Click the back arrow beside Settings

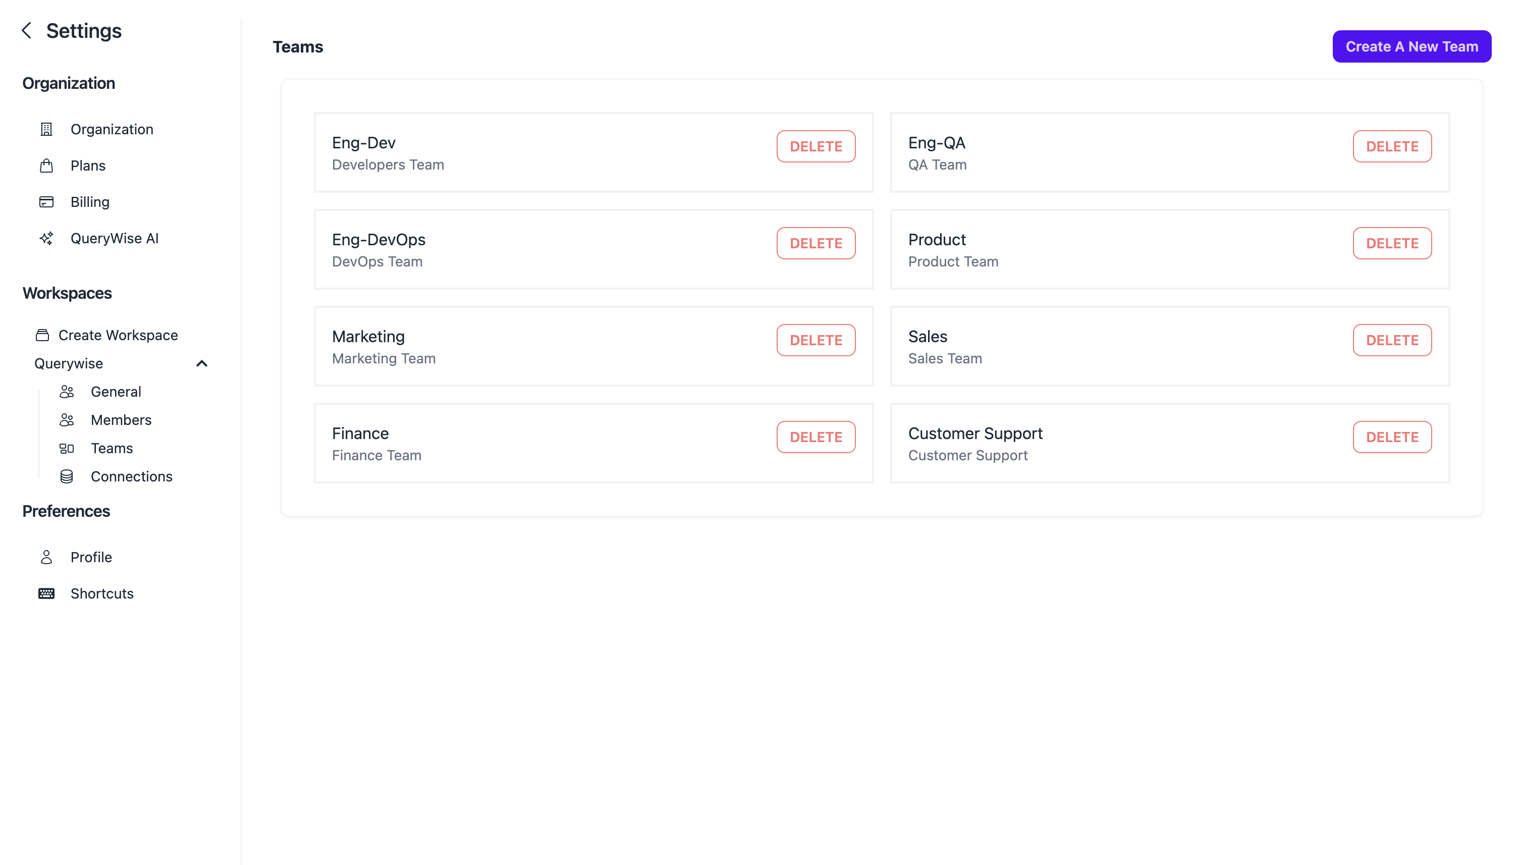[27, 30]
